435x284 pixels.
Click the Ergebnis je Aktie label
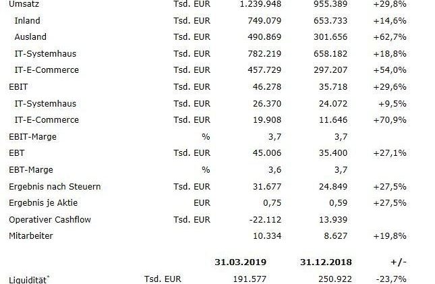pos(42,203)
